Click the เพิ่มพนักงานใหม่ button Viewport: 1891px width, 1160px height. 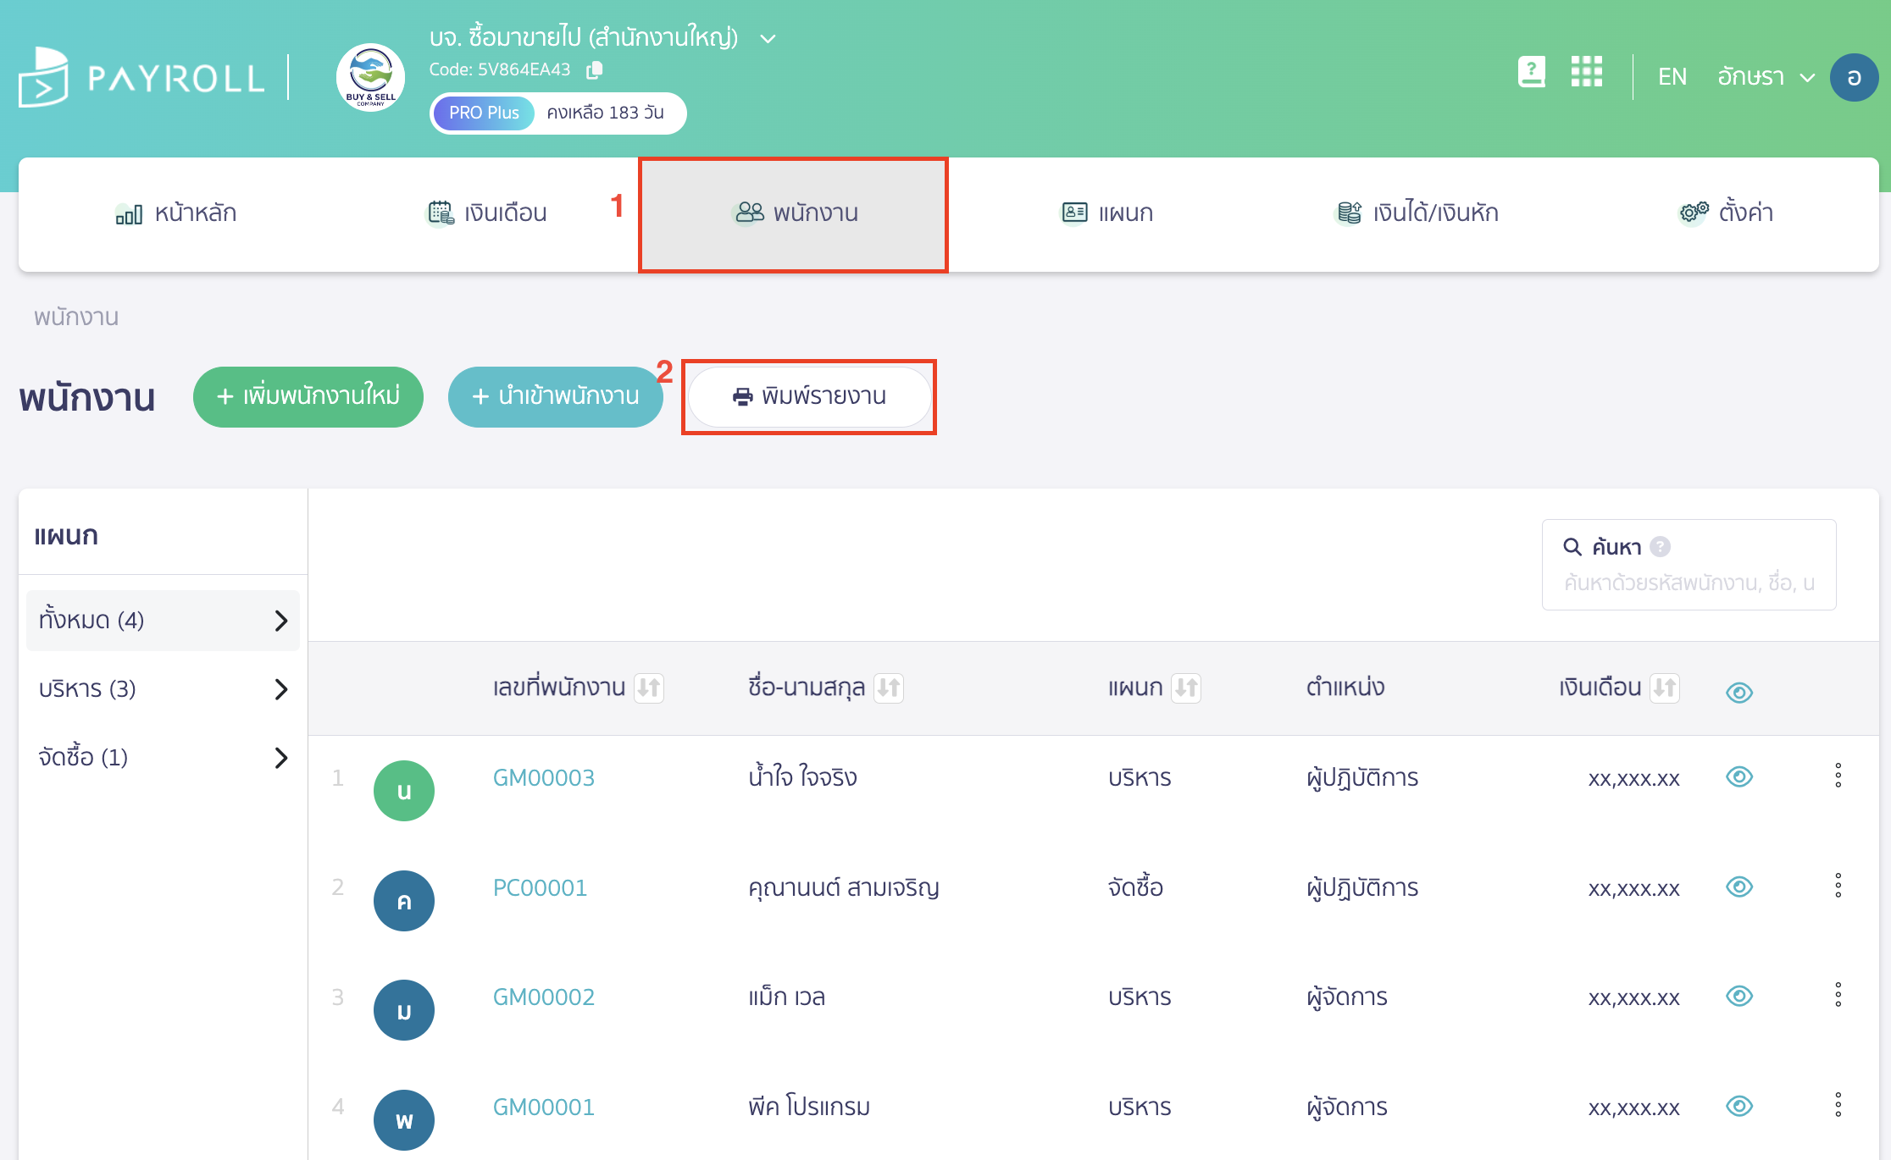click(308, 396)
